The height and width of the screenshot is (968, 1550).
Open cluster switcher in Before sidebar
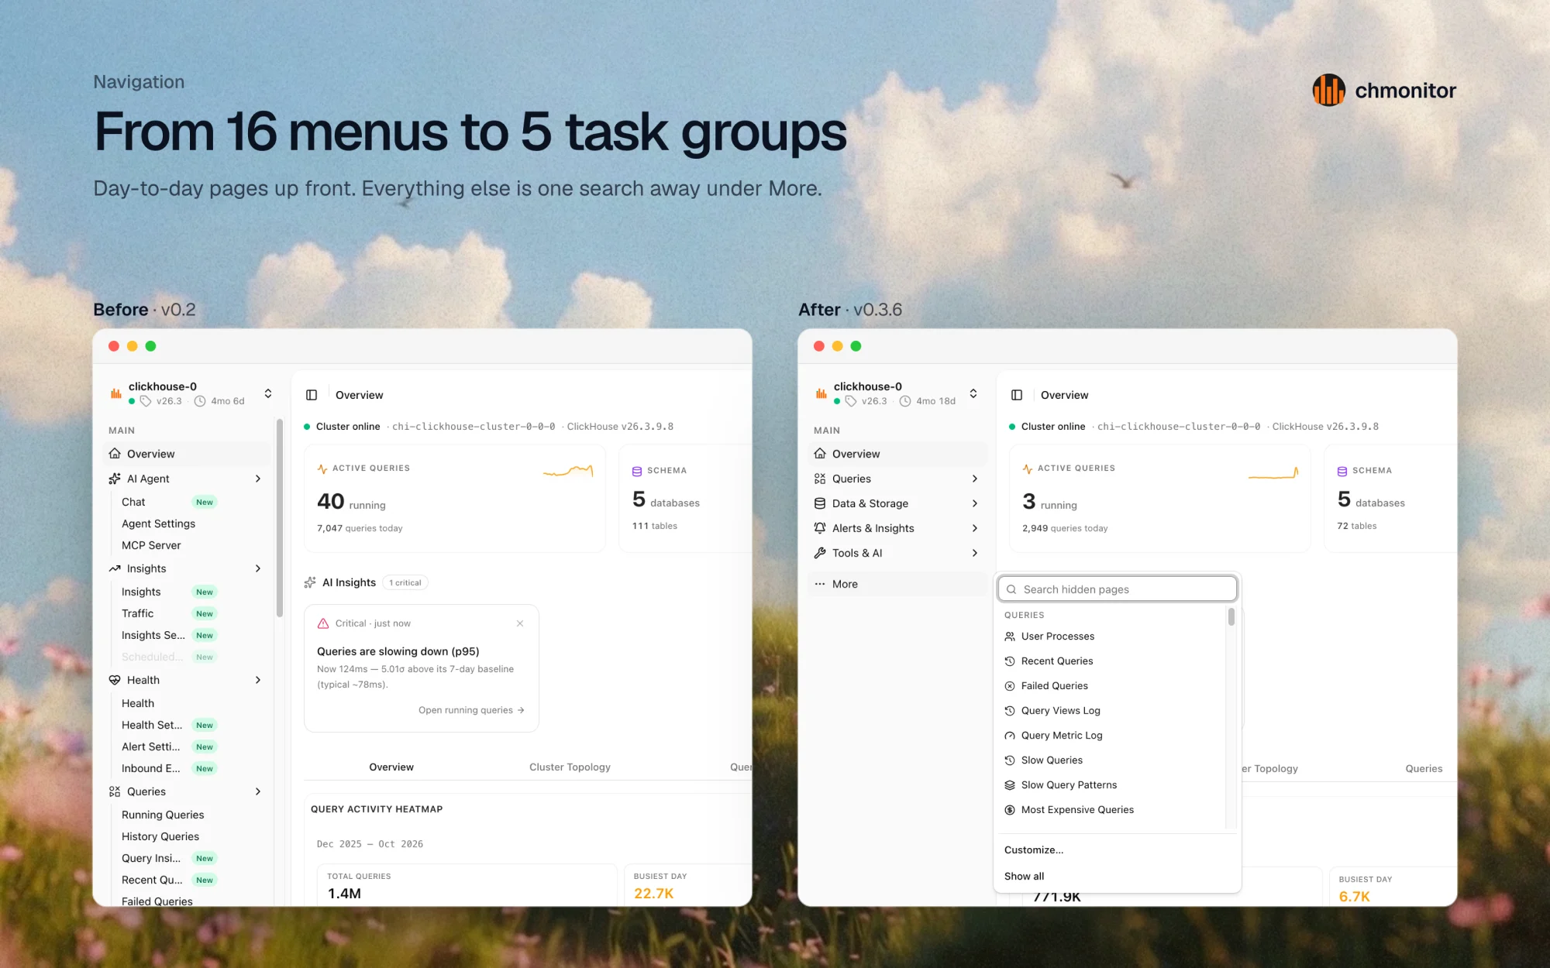(x=268, y=393)
